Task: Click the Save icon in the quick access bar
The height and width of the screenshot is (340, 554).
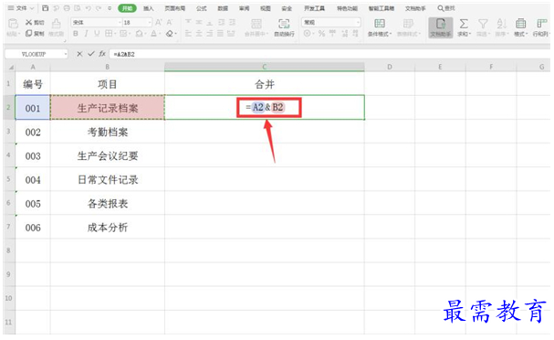Action: pyautogui.click(x=46, y=8)
